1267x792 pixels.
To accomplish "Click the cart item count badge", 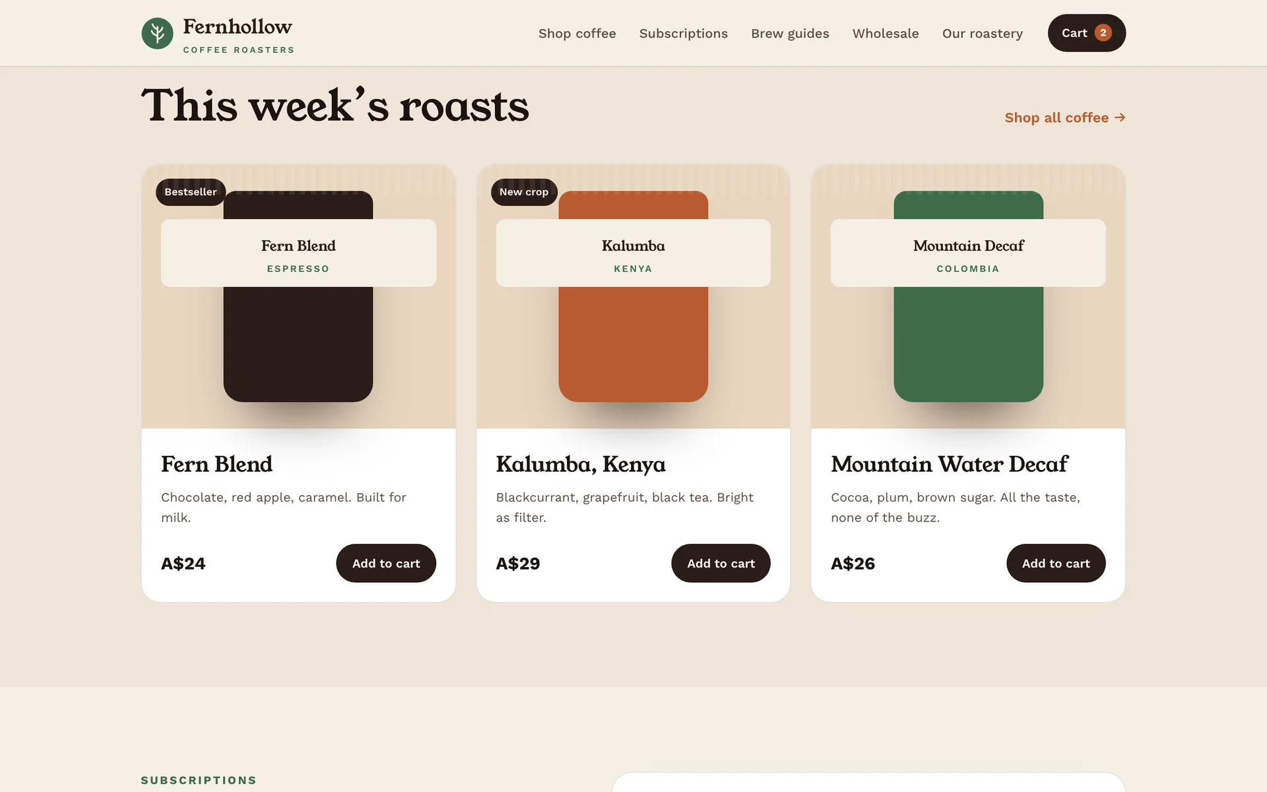I will click(1103, 33).
